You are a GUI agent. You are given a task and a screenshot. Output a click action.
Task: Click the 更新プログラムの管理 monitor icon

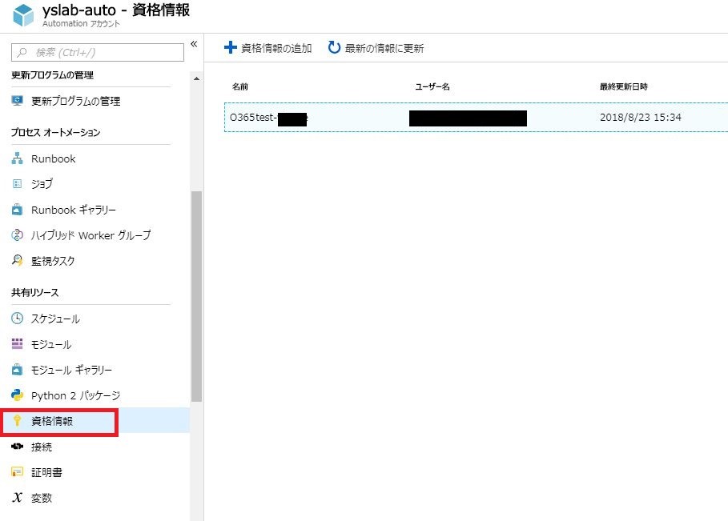click(18, 101)
